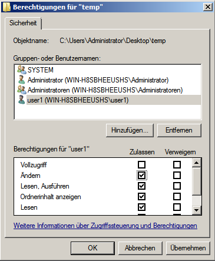Click the permissions list scrollbar thumb

(197, 181)
